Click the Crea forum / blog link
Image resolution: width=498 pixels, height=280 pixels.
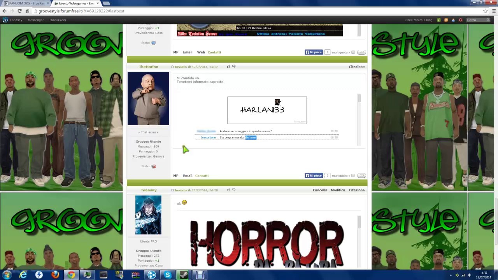[419, 20]
